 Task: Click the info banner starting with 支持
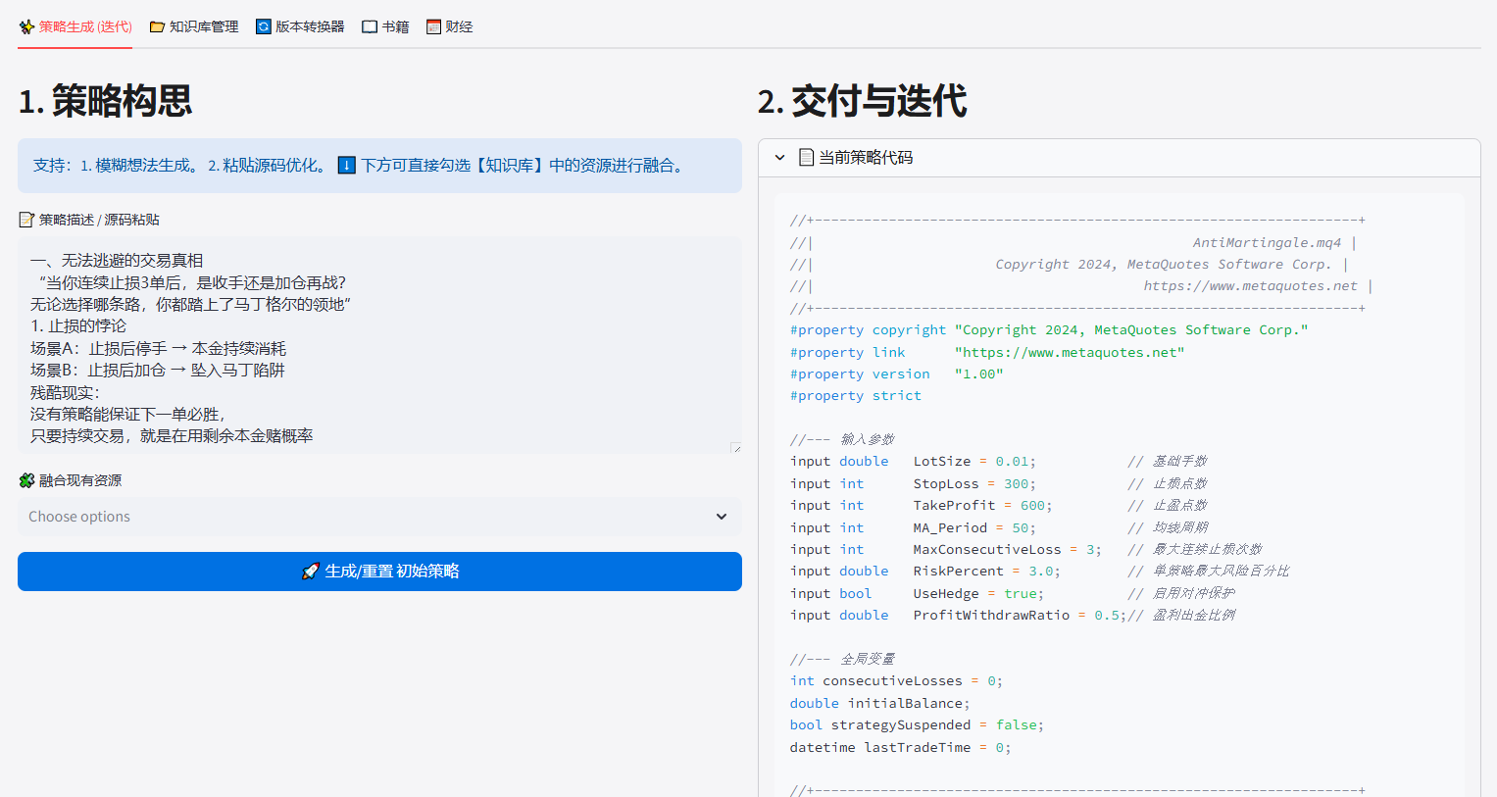click(x=379, y=166)
